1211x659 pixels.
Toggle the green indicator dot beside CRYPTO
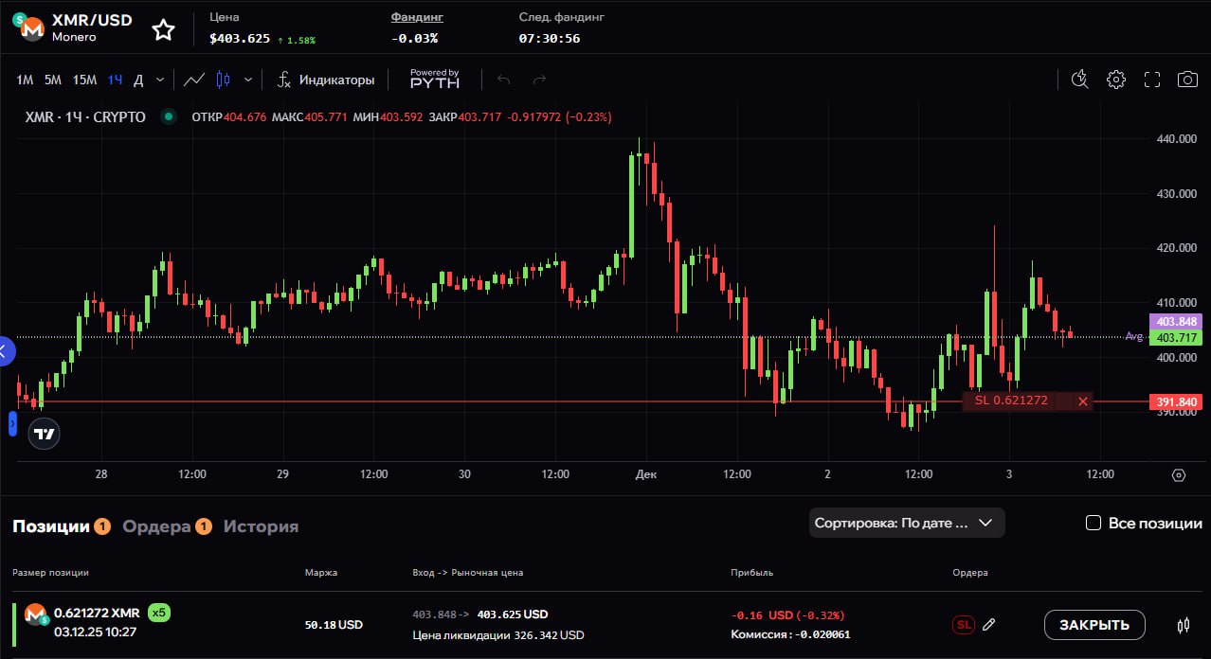click(169, 117)
